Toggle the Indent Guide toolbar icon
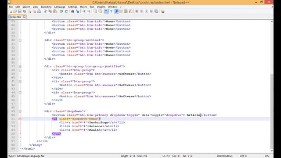The height and width of the screenshot is (158, 281). click(x=116, y=11)
